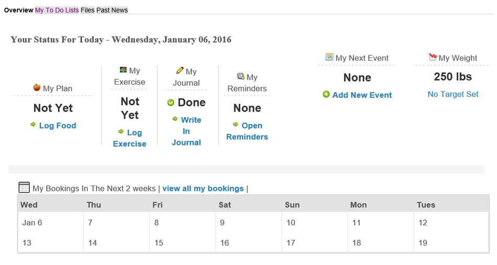This screenshot has height=265, width=497.
Task: Click the calendar icon beside My Next Event
Action: pyautogui.click(x=329, y=57)
